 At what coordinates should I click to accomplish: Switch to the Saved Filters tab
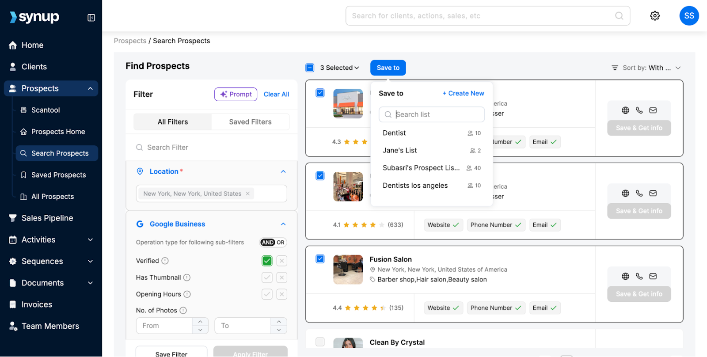pos(250,122)
